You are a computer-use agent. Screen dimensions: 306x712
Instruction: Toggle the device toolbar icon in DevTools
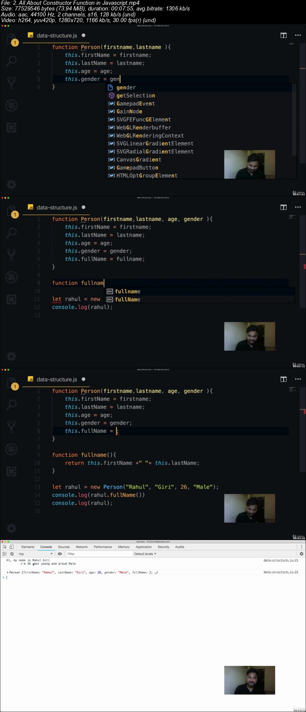tap(12, 547)
